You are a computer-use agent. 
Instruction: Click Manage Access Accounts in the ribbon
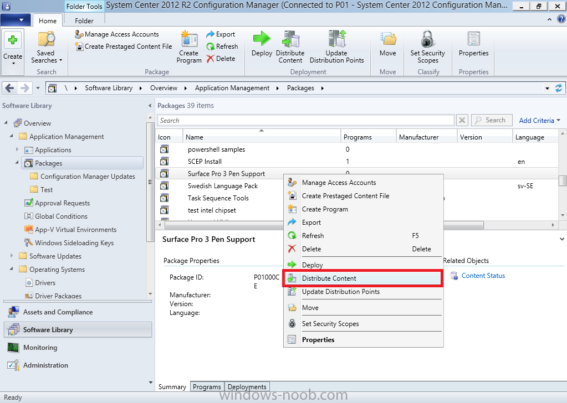(x=117, y=34)
